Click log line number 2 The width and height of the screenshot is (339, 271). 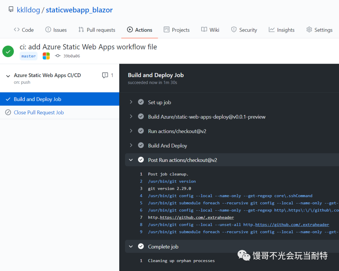tap(141, 181)
